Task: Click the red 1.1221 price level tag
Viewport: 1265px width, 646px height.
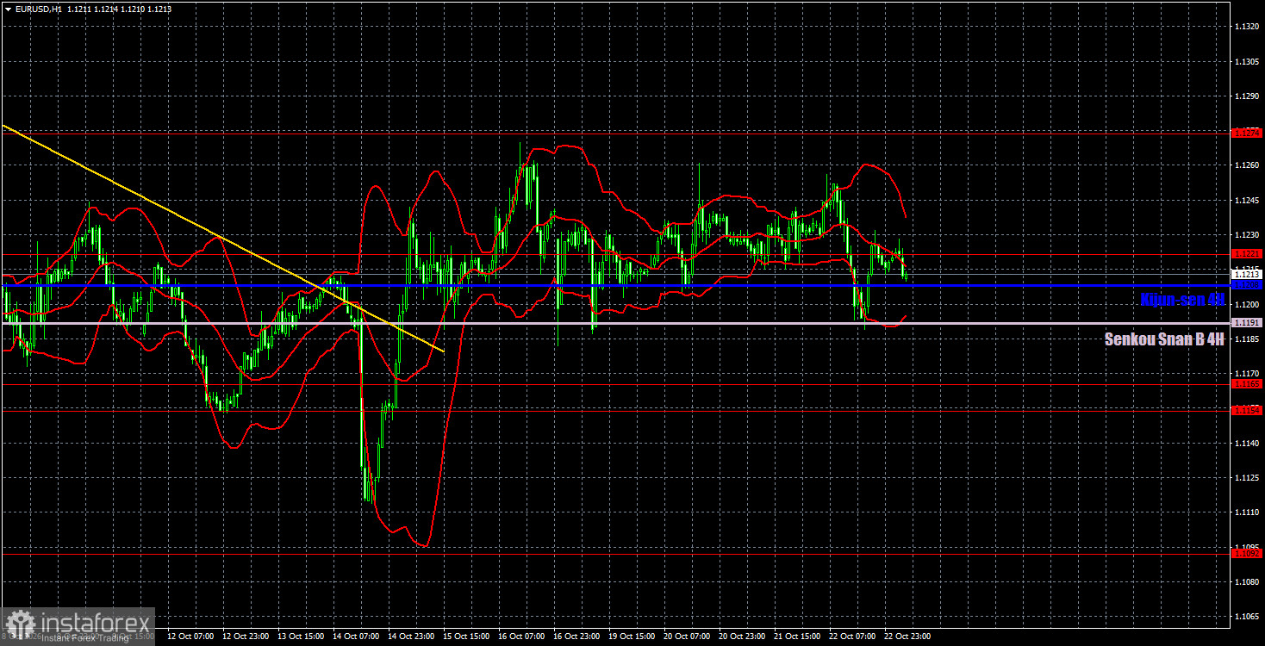Action: tap(1247, 254)
